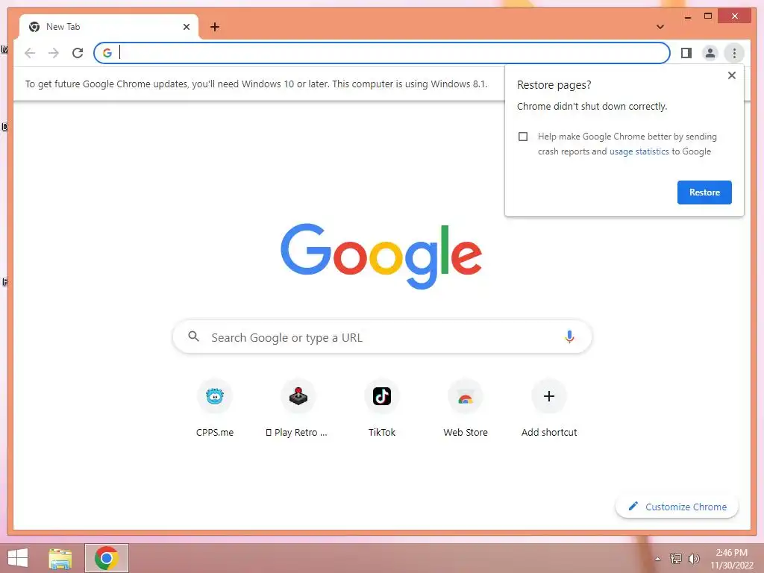Open the CPPS.me shortcut
764x573 pixels.
(214, 408)
